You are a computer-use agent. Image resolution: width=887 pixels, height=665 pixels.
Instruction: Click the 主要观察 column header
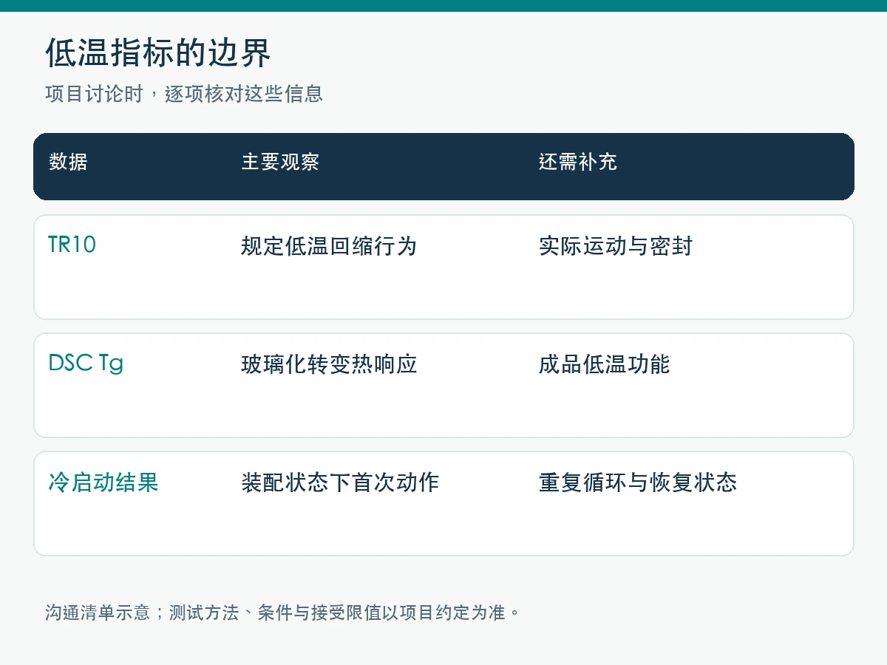[x=280, y=162]
